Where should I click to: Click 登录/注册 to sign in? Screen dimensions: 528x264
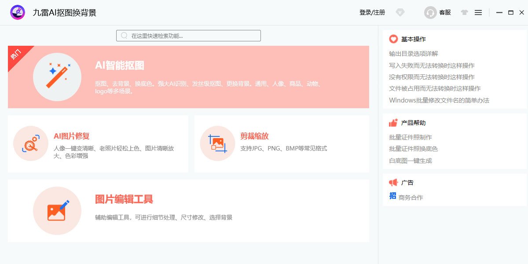coord(372,12)
